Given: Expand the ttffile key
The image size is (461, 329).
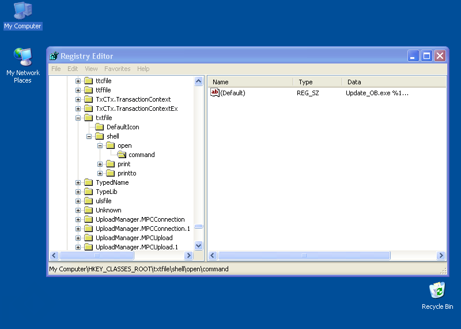Looking at the screenshot, I should [78, 90].
